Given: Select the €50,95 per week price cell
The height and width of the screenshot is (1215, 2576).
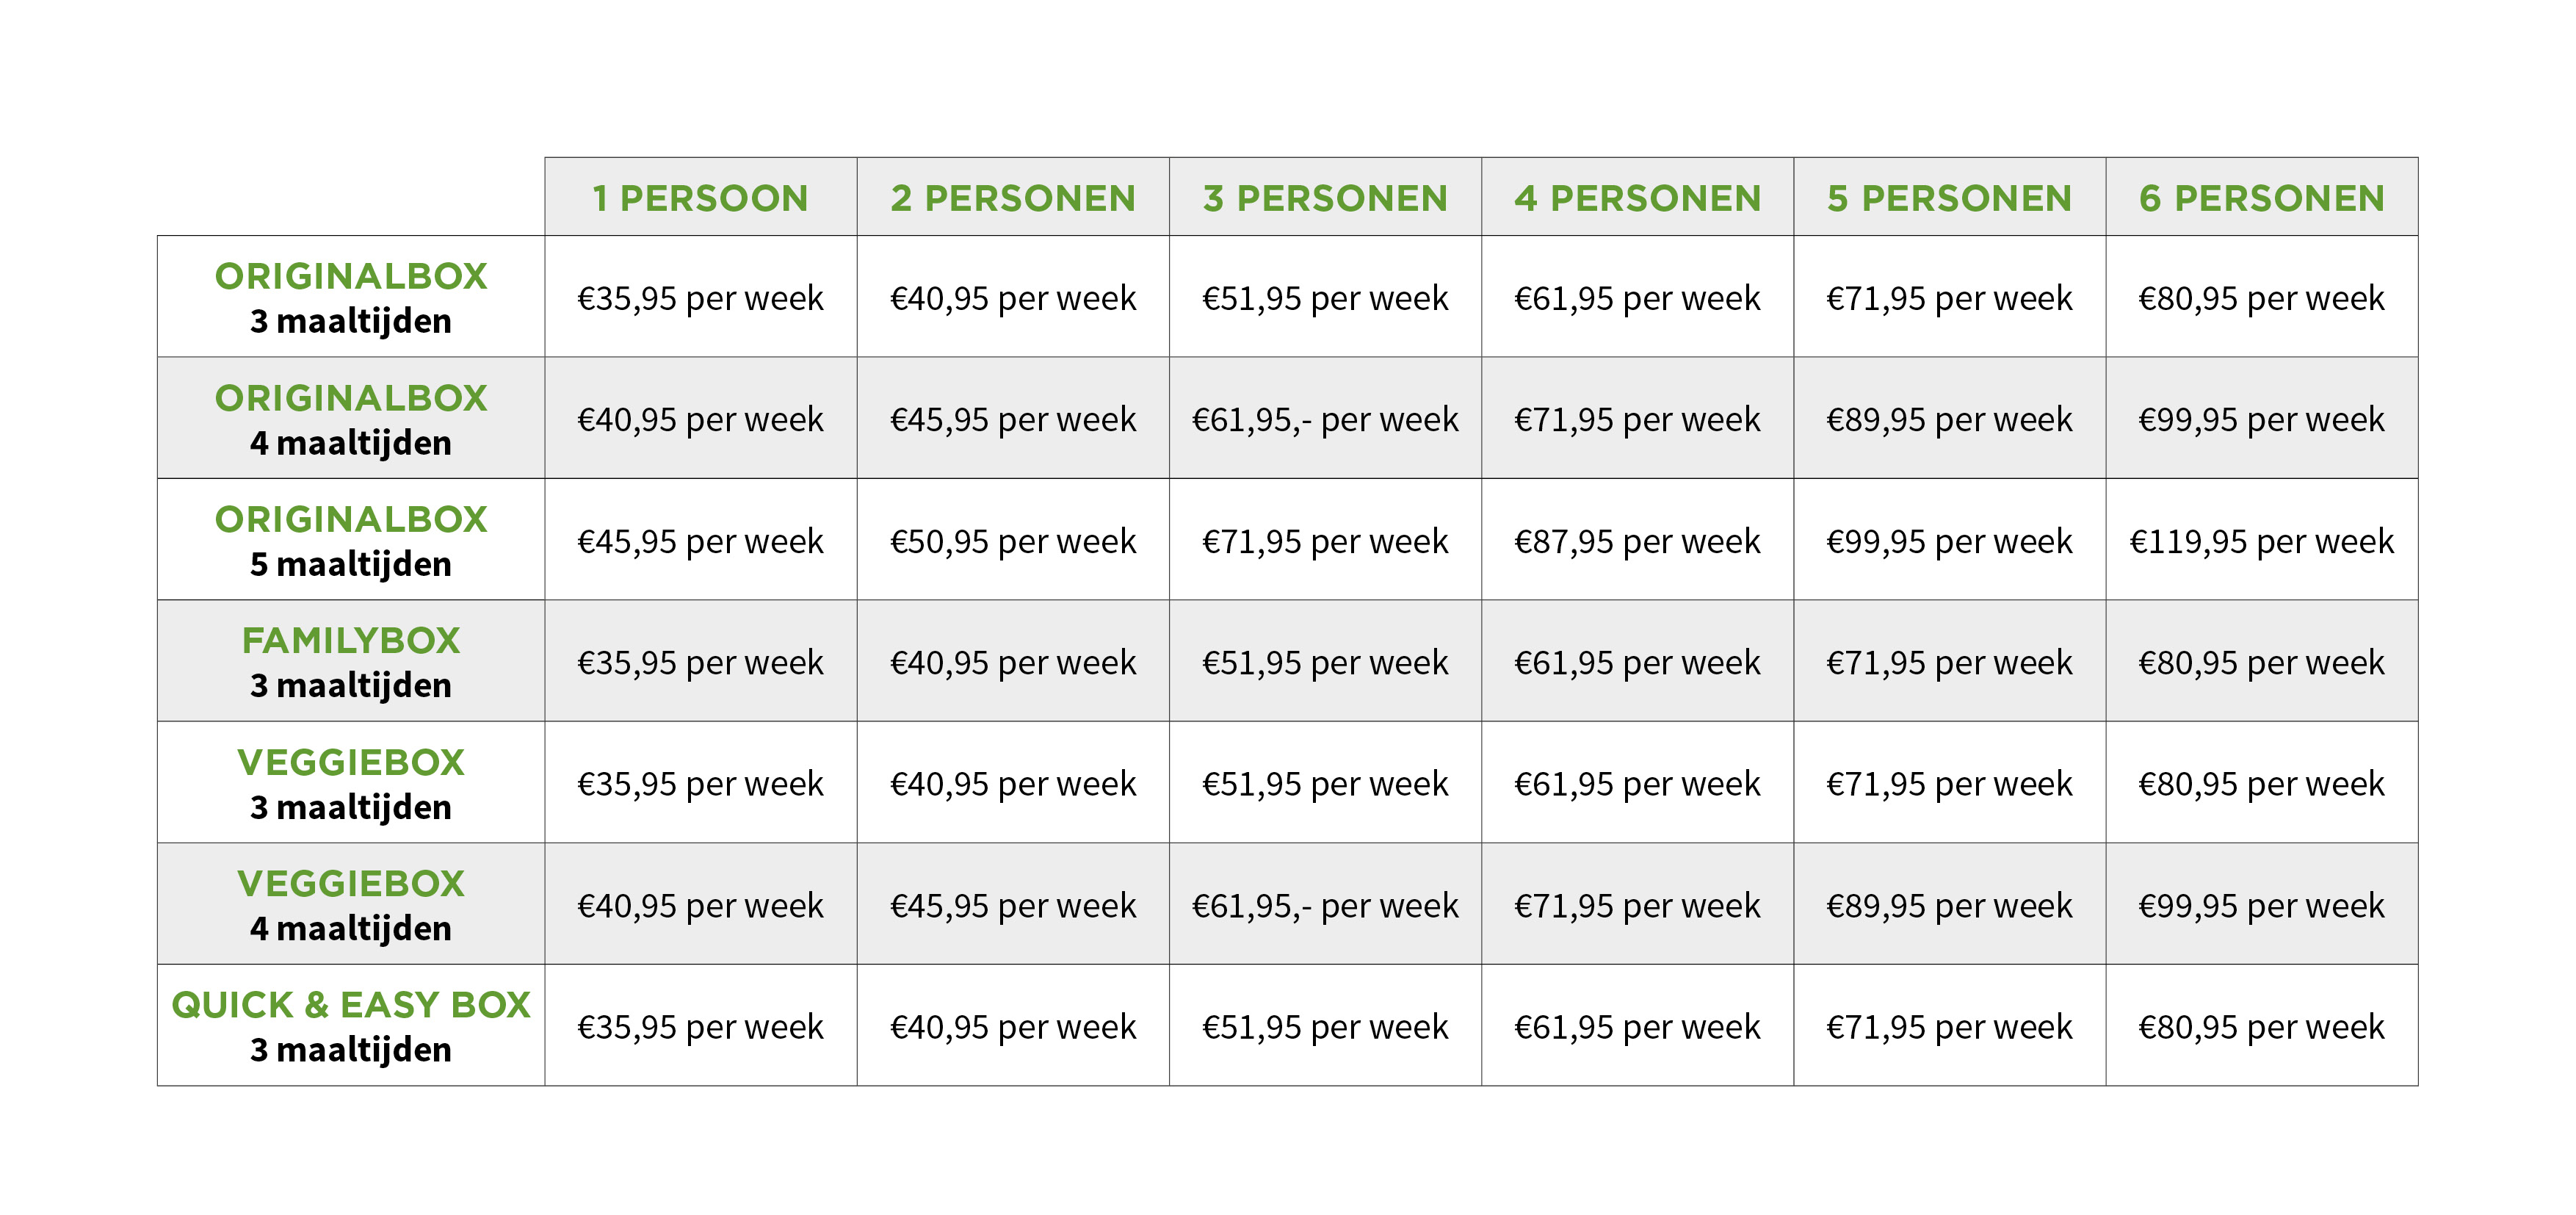Looking at the screenshot, I should tap(1012, 541).
